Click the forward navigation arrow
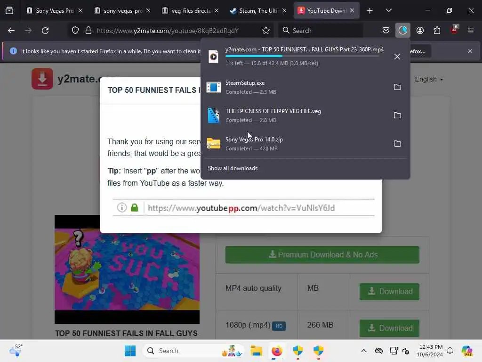 28,31
